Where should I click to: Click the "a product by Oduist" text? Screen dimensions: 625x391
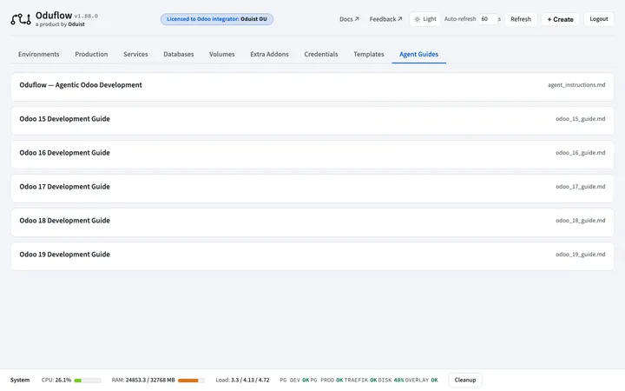click(x=60, y=24)
